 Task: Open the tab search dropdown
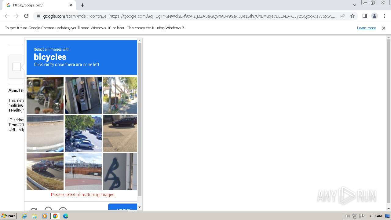point(355,5)
